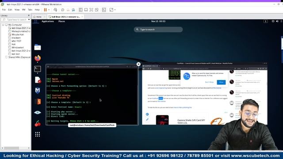Select My Computer in the library

point(15,25)
